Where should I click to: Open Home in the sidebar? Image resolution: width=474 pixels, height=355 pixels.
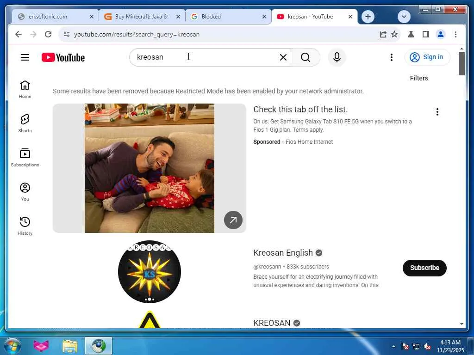point(25,89)
